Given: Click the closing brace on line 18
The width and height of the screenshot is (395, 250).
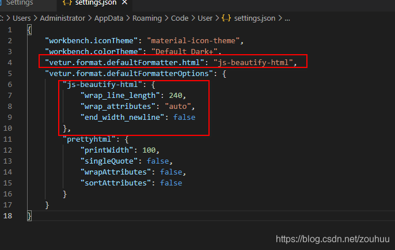Looking at the screenshot, I should (x=29, y=216).
